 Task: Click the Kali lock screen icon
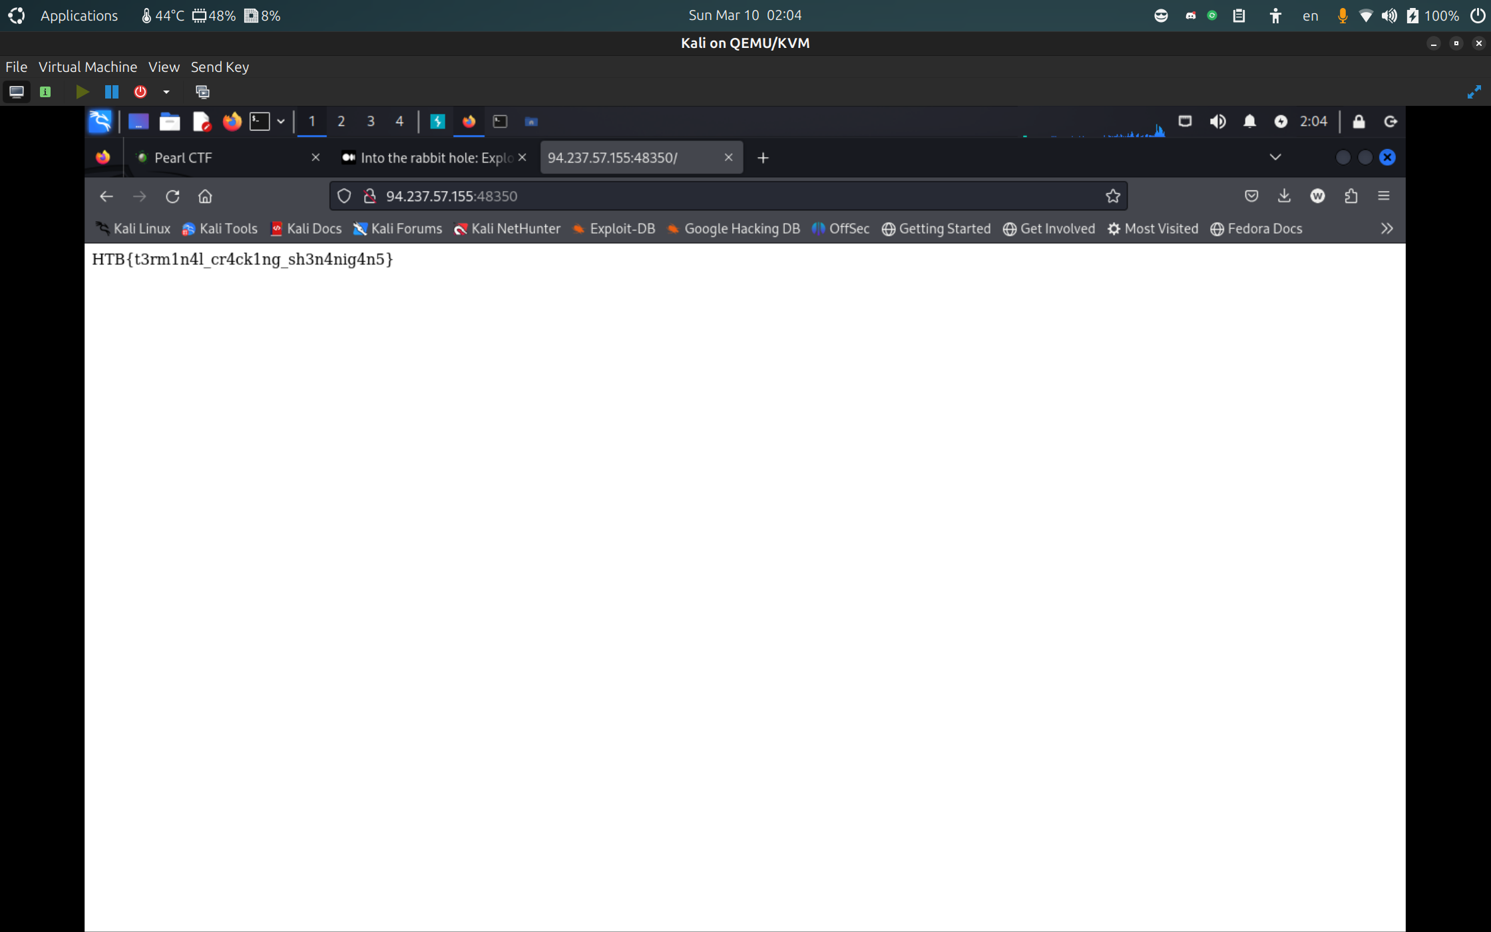pos(1359,121)
